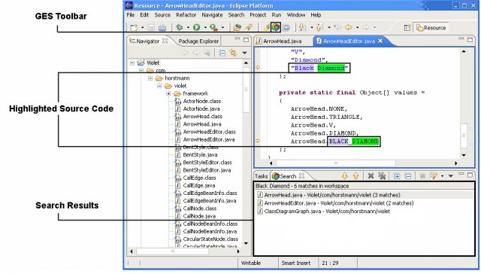
Task: Click the highlighted BLACK_DIAMOND code text
Action: (x=354, y=142)
